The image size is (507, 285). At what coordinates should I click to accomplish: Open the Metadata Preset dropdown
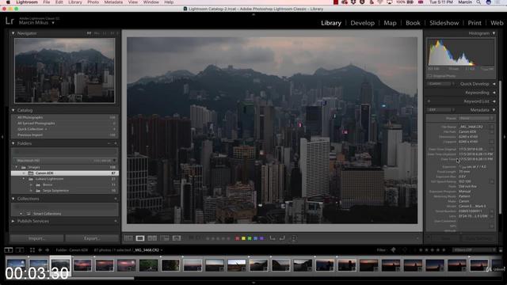476,118
